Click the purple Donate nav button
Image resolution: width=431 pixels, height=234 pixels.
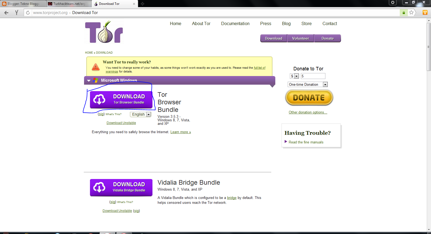click(328, 38)
